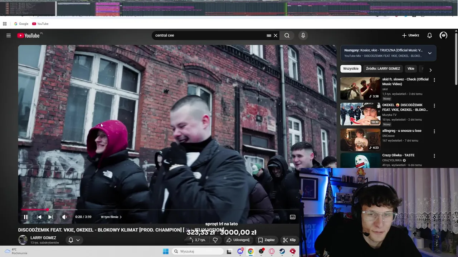
Task: Open options for skid ft. slowez video
Action: [434, 80]
